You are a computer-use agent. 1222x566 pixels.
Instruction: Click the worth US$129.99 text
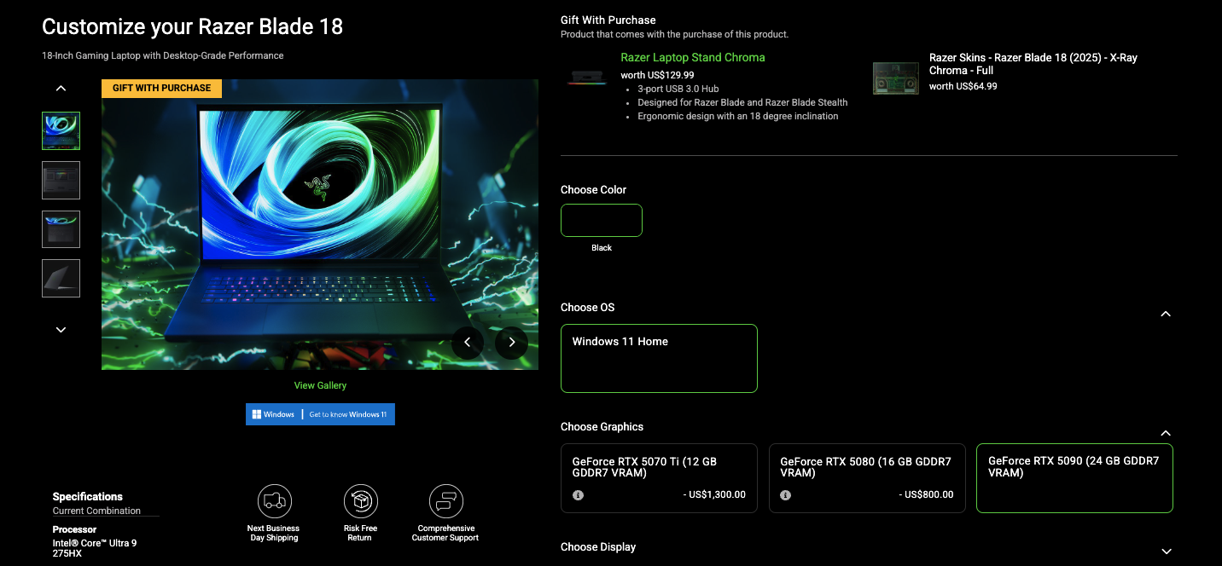click(657, 75)
